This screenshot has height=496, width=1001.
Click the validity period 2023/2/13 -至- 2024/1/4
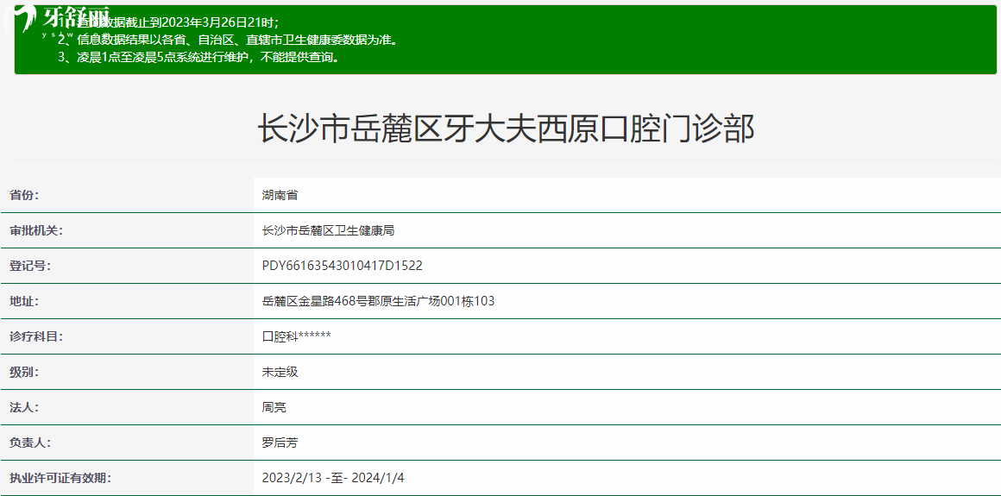point(332,478)
